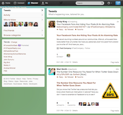123x115 pixels.
Task: Follow Fast Company
Action: coord(87,48)
